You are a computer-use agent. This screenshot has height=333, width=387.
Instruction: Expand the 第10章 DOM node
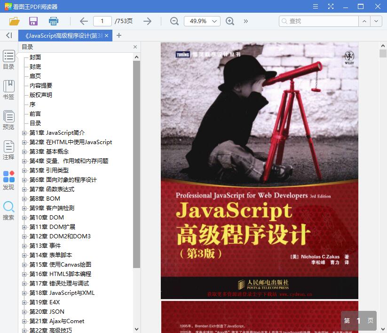click(24, 218)
